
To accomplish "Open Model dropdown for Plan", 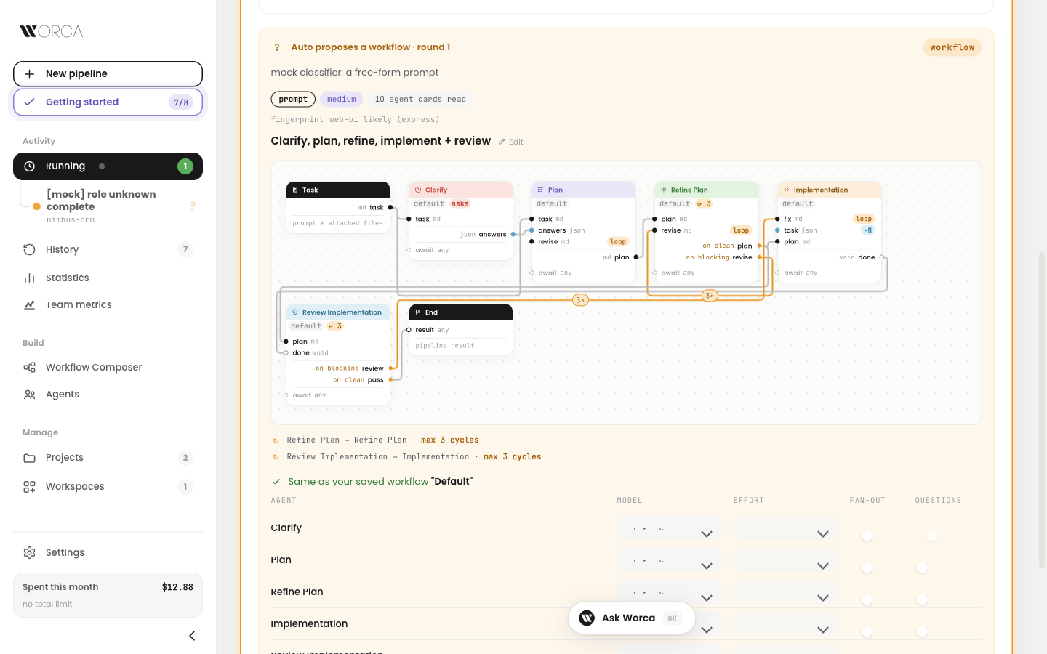I will [x=669, y=560].
